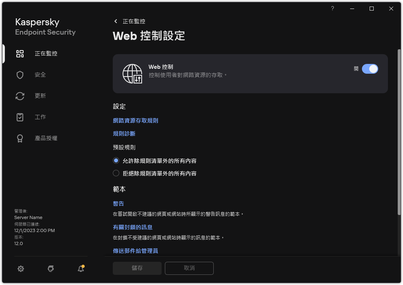This screenshot has width=403, height=285.
Task: Click the vertical scrollbar of settings page
Action: click(x=399, y=132)
